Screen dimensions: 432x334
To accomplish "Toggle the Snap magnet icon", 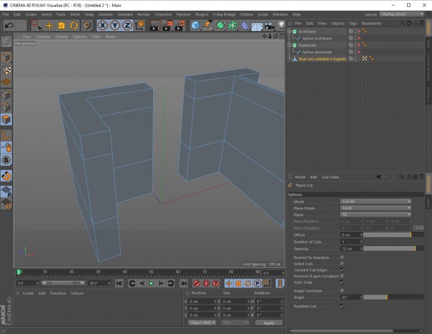I will (6, 176).
